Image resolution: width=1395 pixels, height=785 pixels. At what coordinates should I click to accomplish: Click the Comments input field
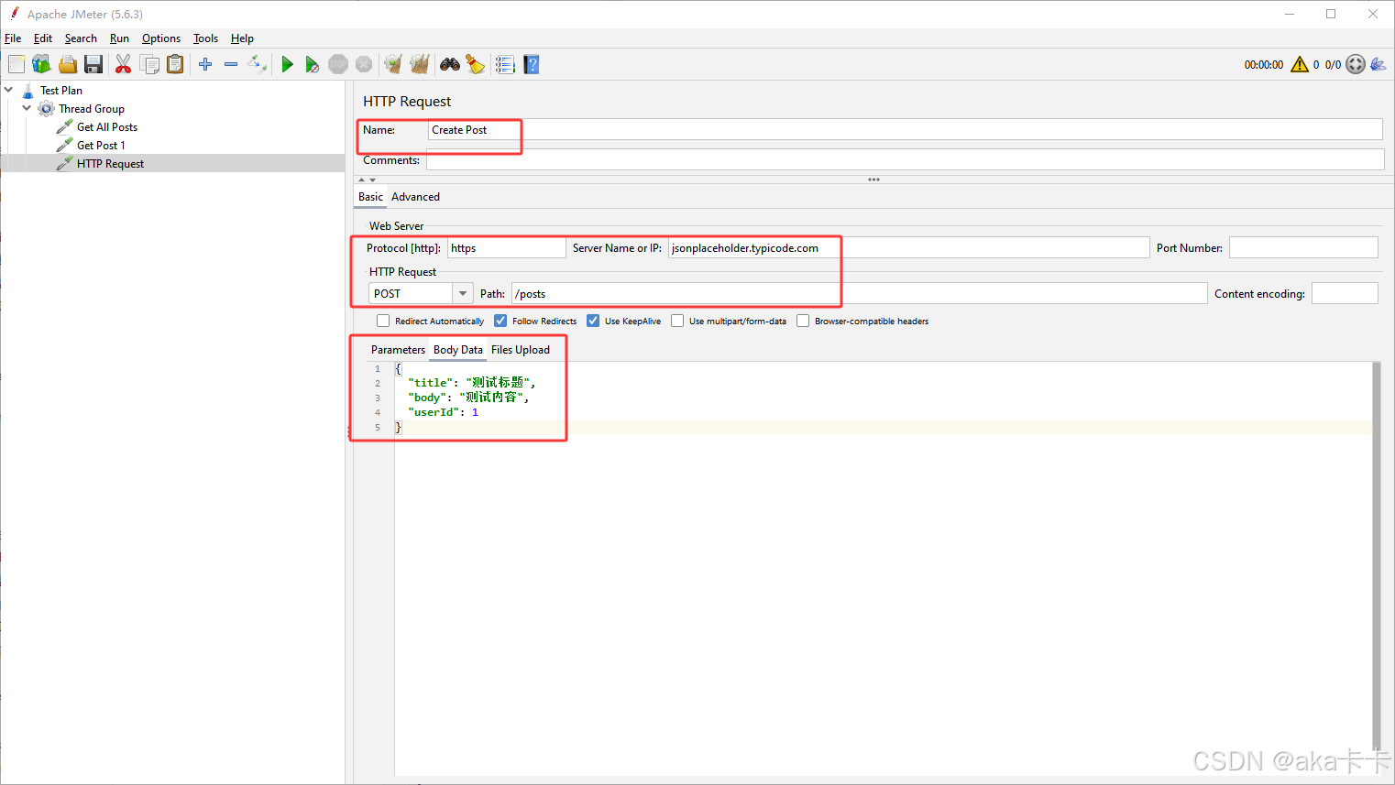pyautogui.click(x=905, y=160)
